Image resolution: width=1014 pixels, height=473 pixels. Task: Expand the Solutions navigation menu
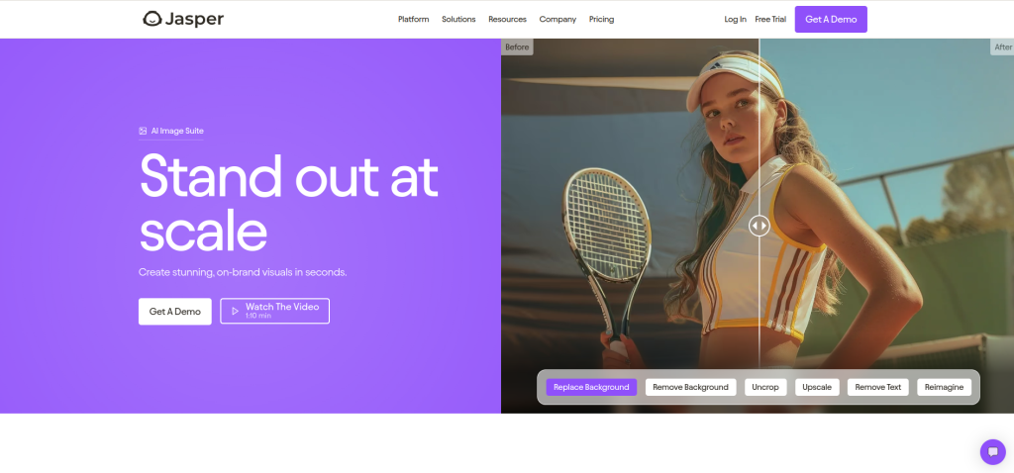[458, 20]
